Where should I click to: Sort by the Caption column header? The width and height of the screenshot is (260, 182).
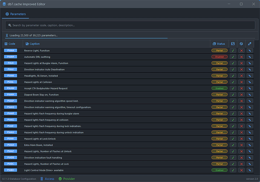(x=33, y=44)
